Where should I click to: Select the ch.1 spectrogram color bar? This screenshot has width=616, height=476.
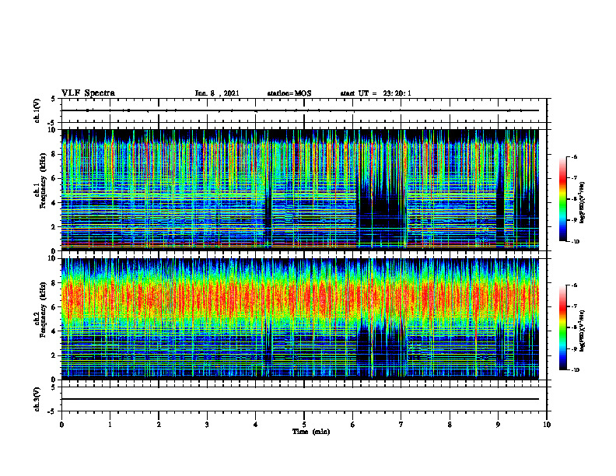(x=562, y=199)
